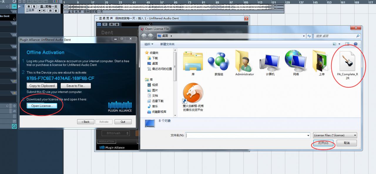This screenshot has height=174, width=376.
Task: Expand the 桌面 breadcrumb arrow in address bar
Action: (171, 36)
